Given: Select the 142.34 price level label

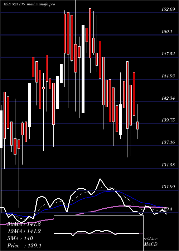Looking at the screenshot, I should 168,98.
